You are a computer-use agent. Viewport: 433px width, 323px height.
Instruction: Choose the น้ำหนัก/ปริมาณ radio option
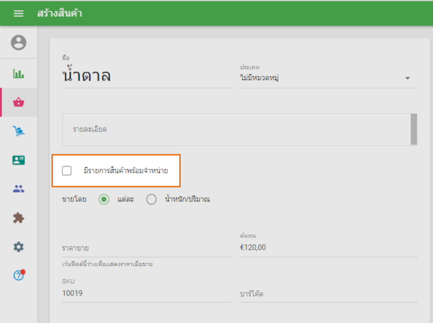pos(152,199)
